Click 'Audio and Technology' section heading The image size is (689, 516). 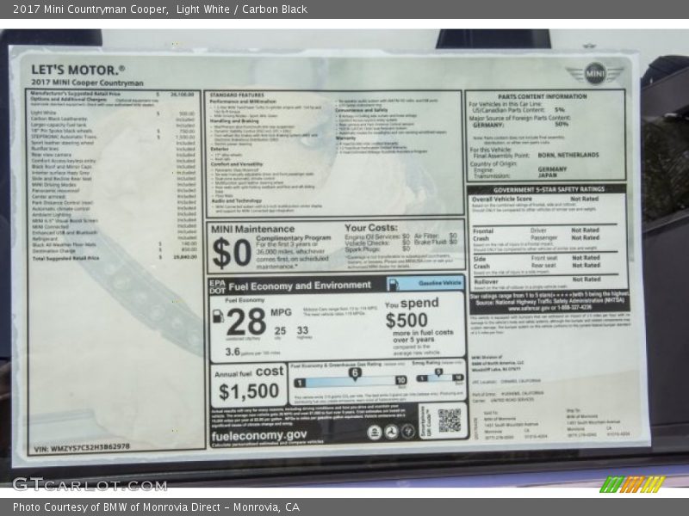[236, 200]
